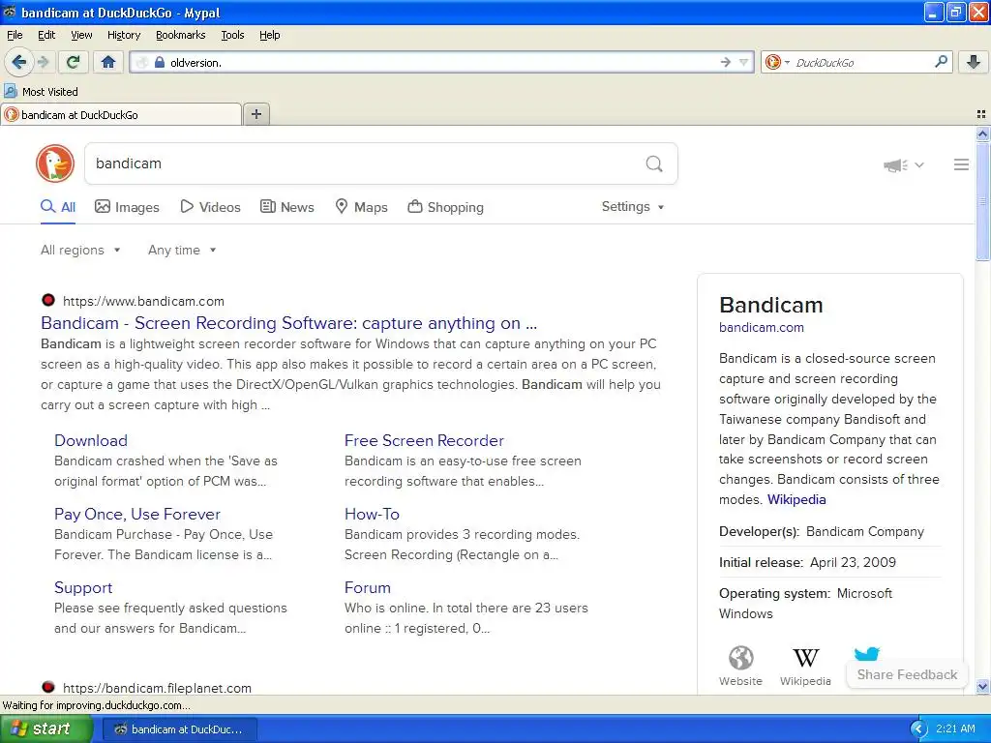Viewport: 991px width, 743px height.
Task: Click the magnifier in the browser search box
Action: [x=941, y=61]
